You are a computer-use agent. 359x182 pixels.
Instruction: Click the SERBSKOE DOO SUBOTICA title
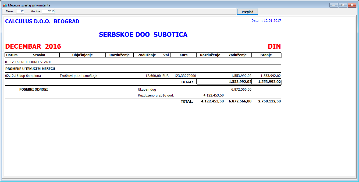click(143, 35)
